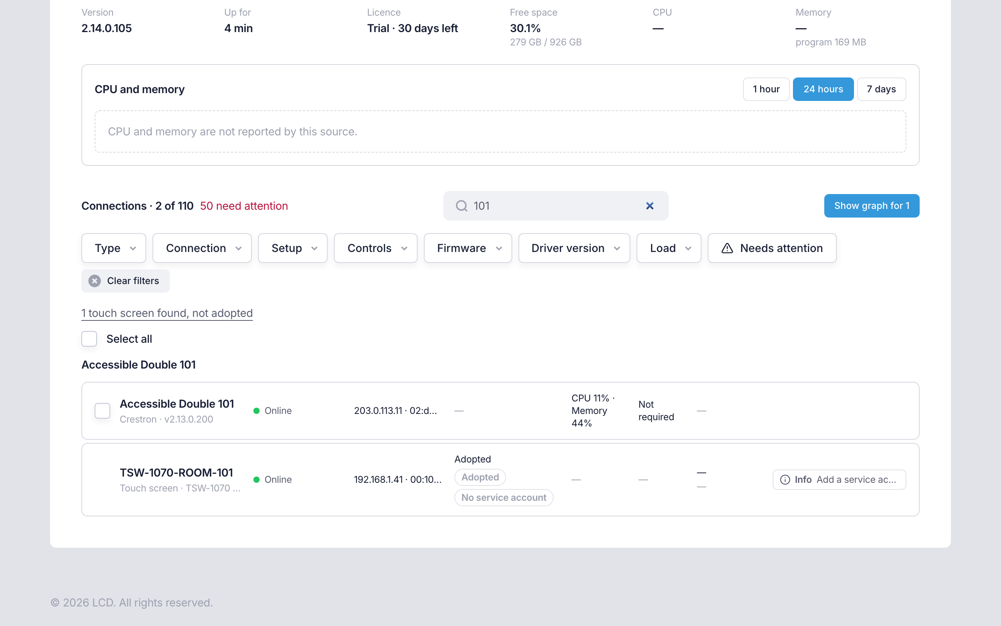Open the 1 touch screen found, not adopted link
The image size is (1001, 626).
pyautogui.click(x=167, y=313)
